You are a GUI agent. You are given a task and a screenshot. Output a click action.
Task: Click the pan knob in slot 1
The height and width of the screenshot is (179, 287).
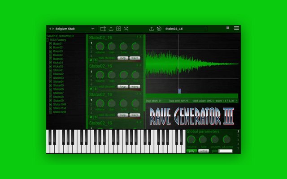pos(112,47)
